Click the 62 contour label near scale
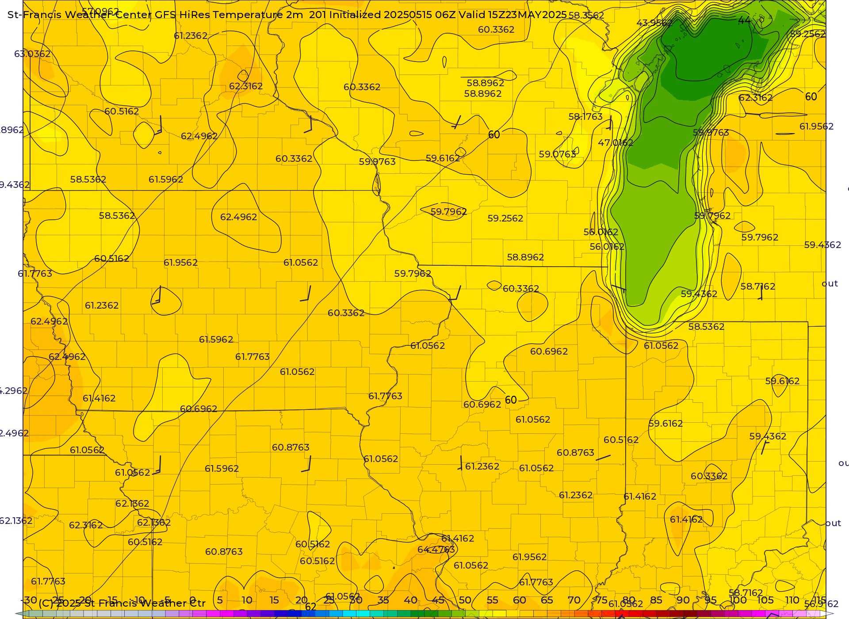 pos(311,607)
